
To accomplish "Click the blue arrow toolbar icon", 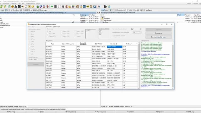I will pos(95,7).
